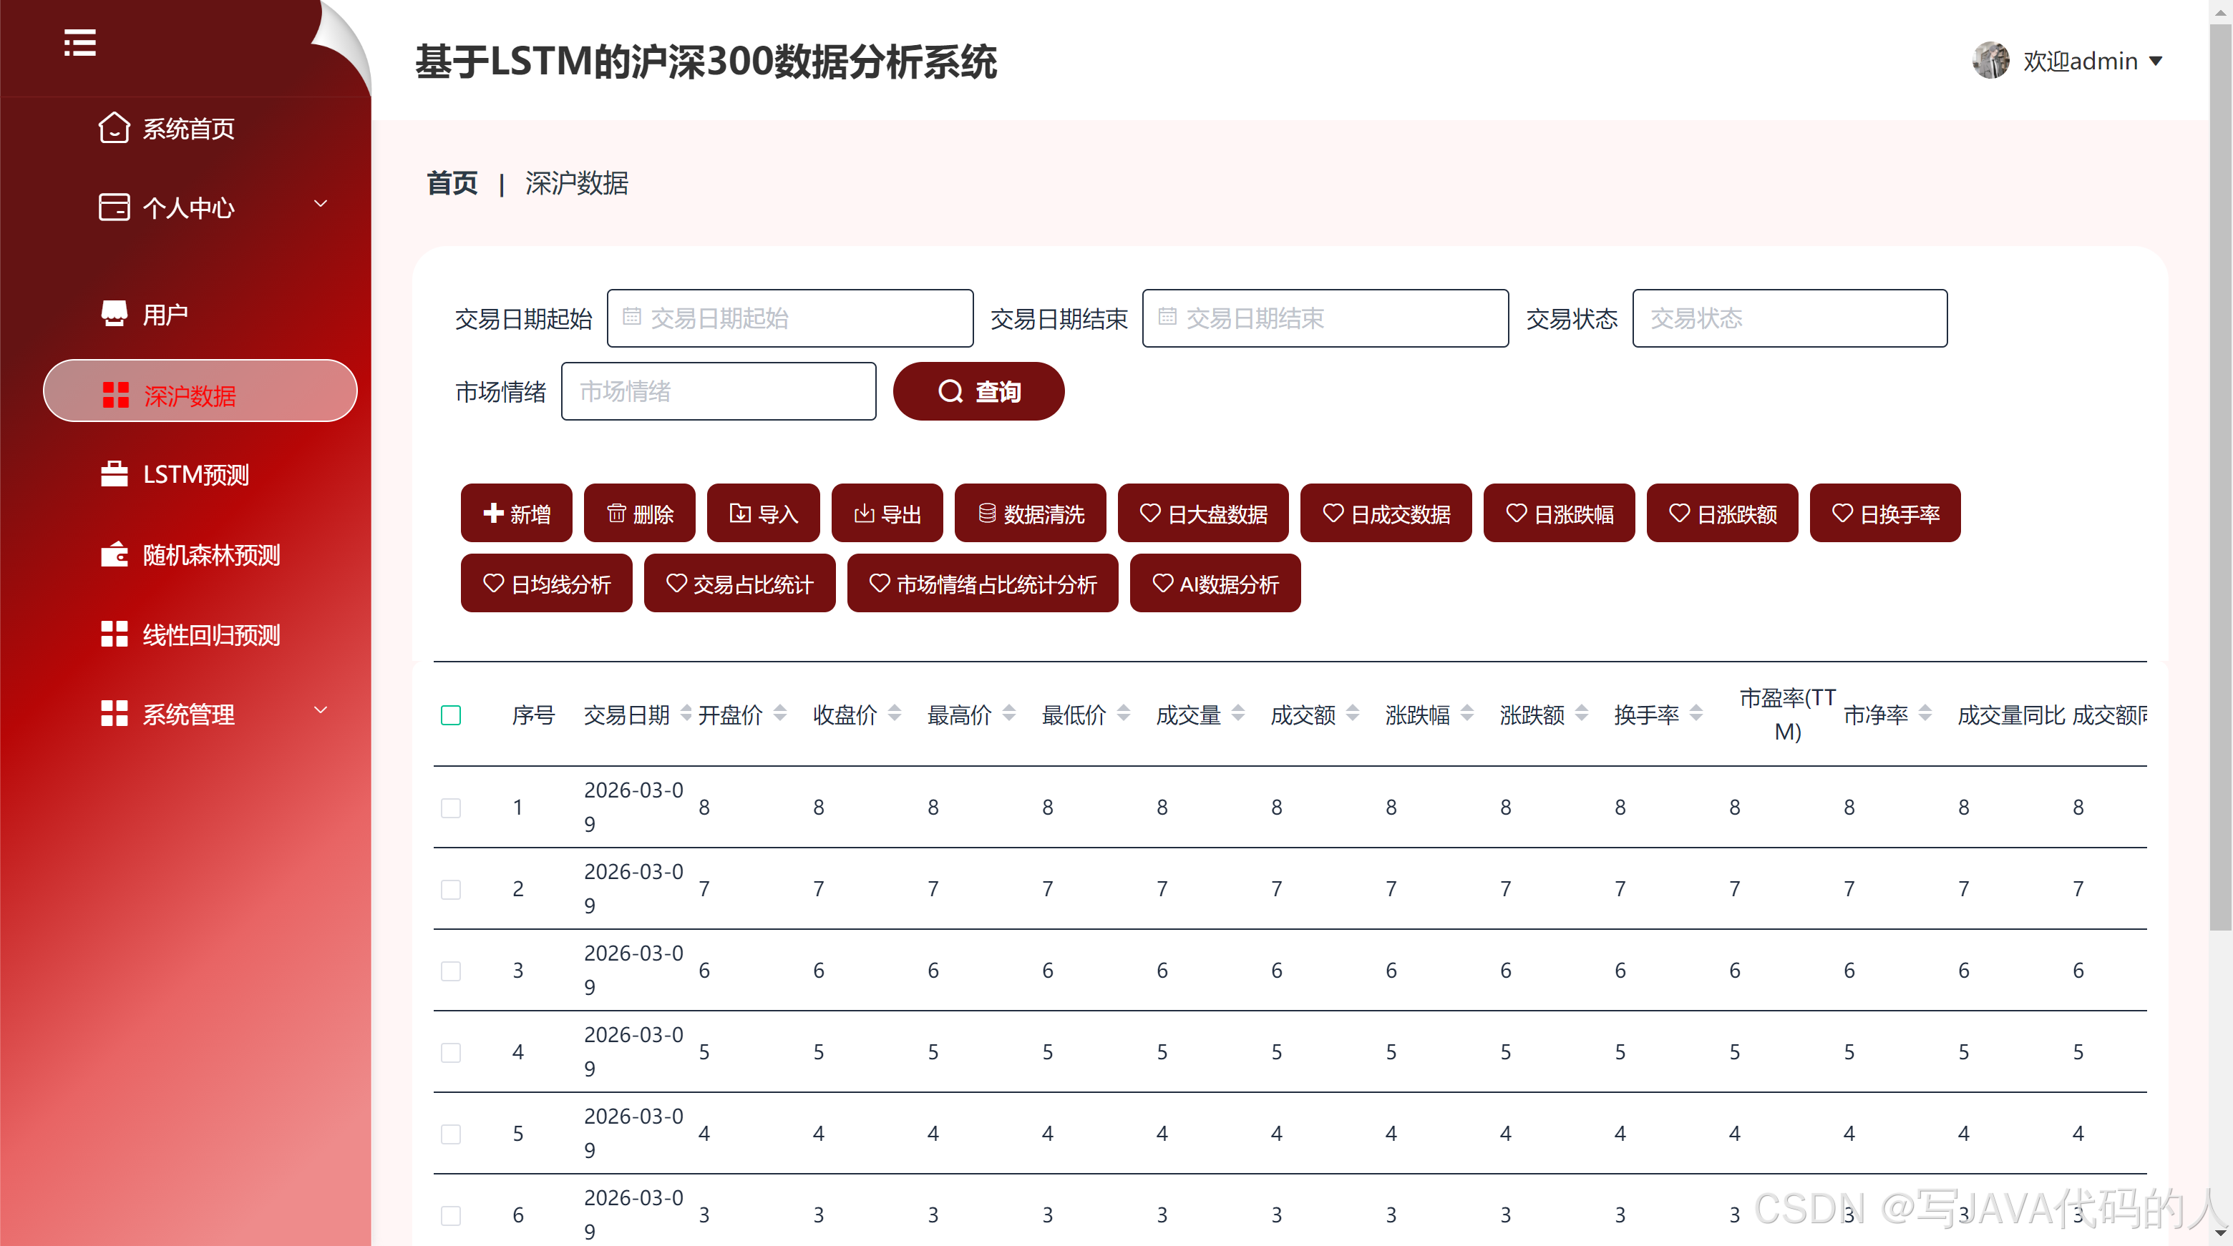Screen dimensions: 2233x1246
Task: Check the checkbox for row 4
Action: pyautogui.click(x=451, y=1052)
